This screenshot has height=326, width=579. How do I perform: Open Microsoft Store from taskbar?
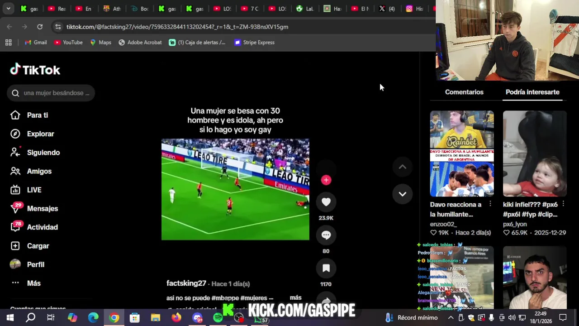click(x=135, y=317)
